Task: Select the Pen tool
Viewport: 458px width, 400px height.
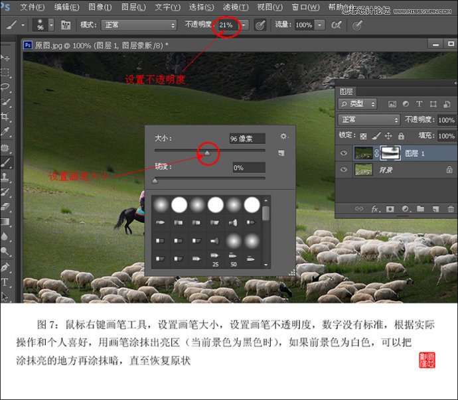Action: (x=5, y=267)
